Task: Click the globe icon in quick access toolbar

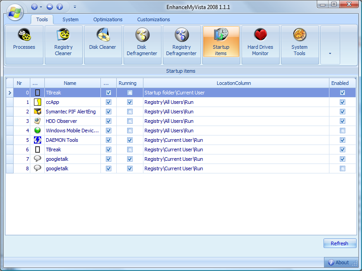Action: tap(34, 7)
